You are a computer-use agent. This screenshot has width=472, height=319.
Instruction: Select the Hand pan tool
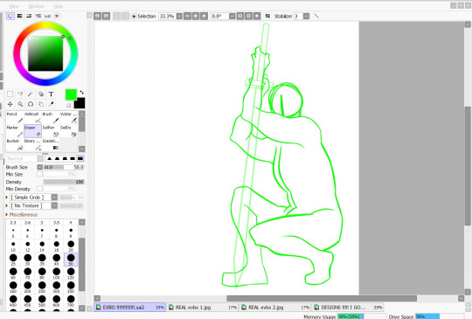click(x=40, y=104)
